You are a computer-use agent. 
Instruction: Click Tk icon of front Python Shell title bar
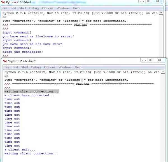5,61
